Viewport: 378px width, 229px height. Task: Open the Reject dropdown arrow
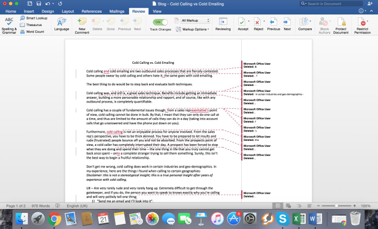264,21
